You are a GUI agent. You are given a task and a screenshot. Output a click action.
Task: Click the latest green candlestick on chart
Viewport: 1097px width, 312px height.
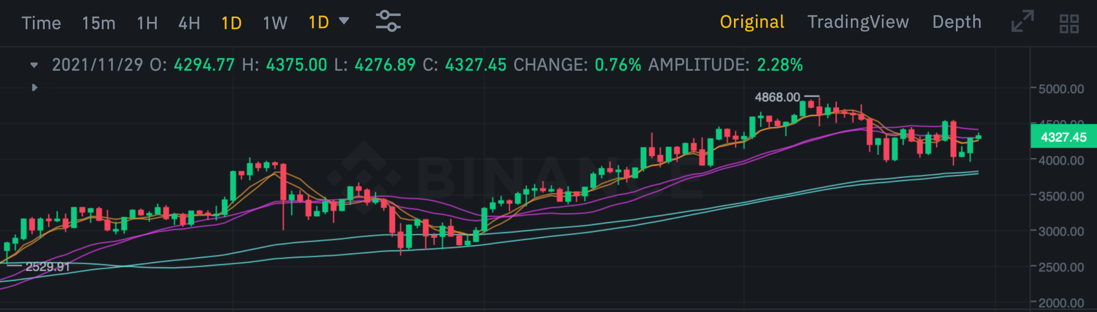(x=978, y=137)
